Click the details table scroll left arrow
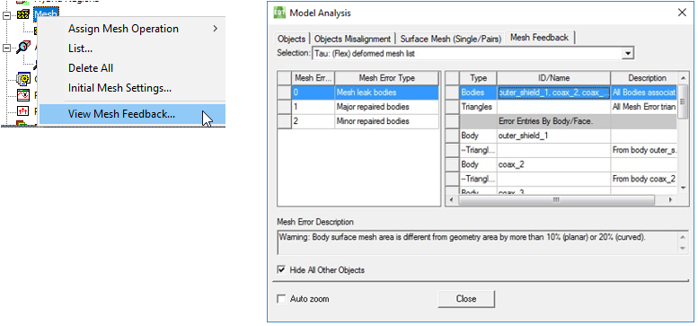This screenshot has width=698, height=326. click(x=451, y=200)
